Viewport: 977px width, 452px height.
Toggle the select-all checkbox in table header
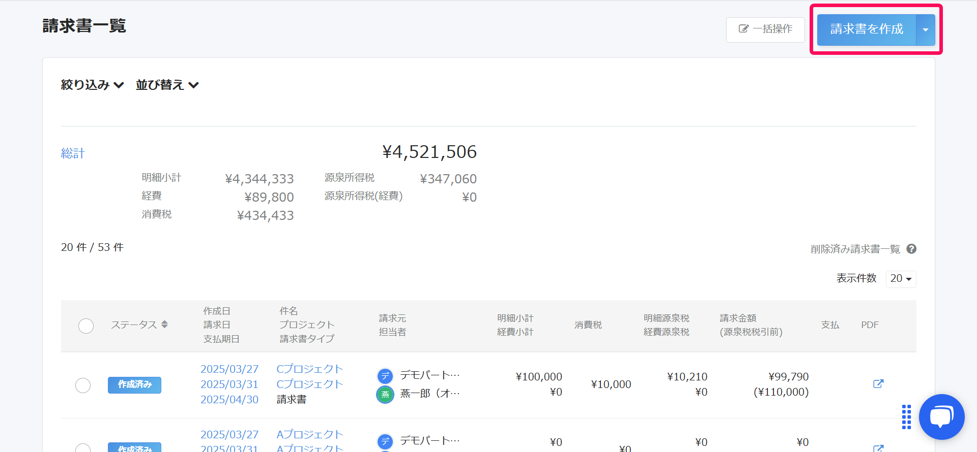tap(86, 326)
